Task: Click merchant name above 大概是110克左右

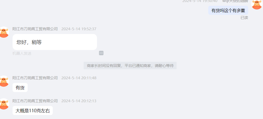Action: pos(35,101)
